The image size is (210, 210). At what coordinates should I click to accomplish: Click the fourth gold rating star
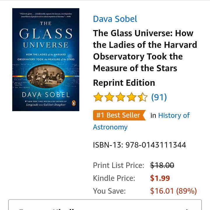point(132,97)
